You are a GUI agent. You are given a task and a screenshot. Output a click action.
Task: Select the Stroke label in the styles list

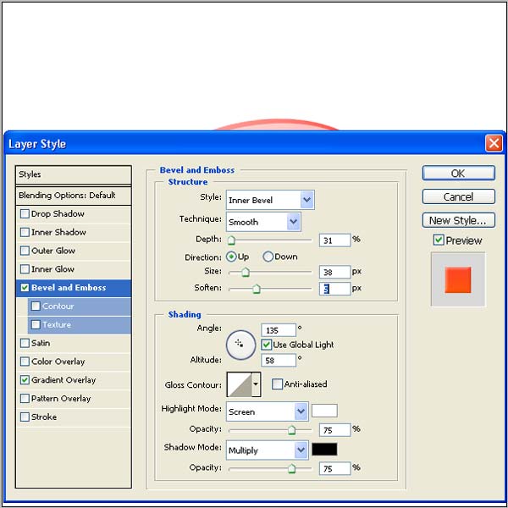(x=44, y=417)
